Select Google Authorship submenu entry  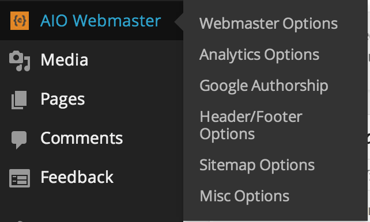tap(264, 86)
